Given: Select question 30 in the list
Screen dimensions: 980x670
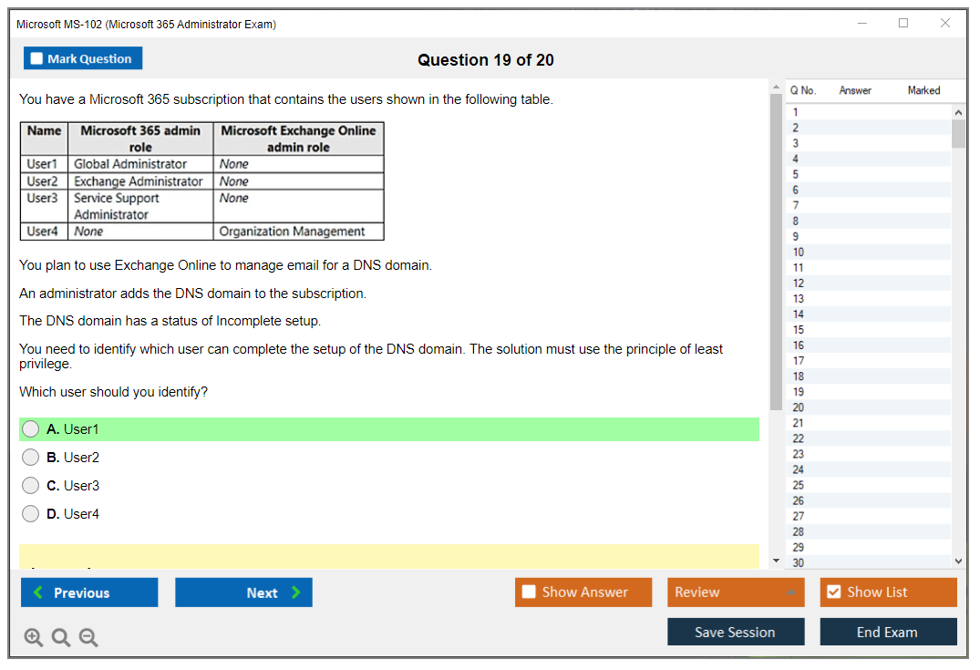Looking at the screenshot, I should click(869, 563).
